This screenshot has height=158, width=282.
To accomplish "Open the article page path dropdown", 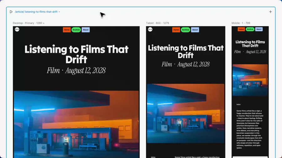I will pos(59,12).
